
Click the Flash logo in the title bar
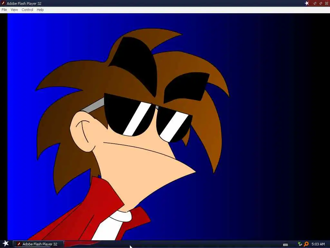pos(3,3)
